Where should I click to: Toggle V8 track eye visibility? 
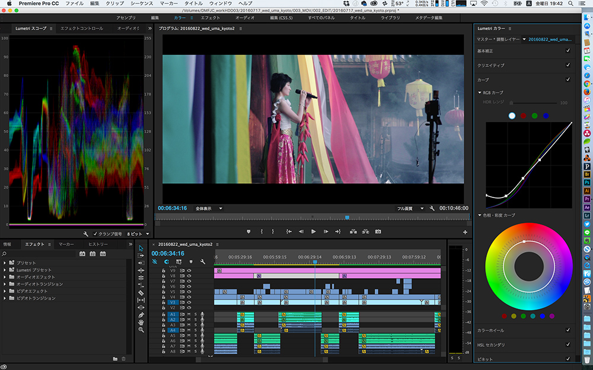189,276
